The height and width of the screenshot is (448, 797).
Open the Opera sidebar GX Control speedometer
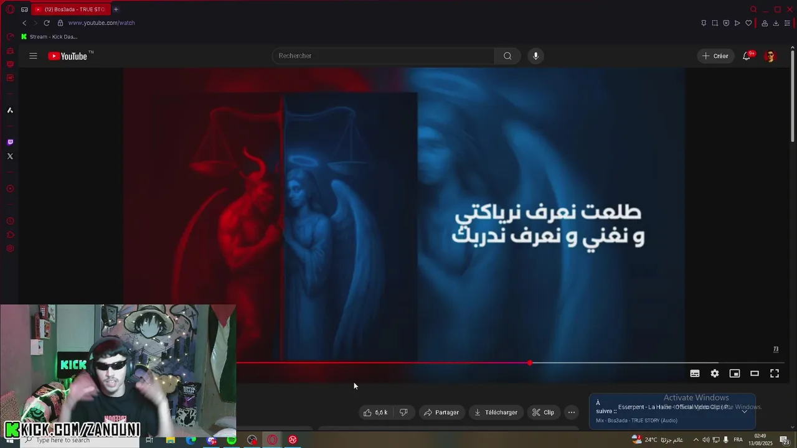coord(10,37)
